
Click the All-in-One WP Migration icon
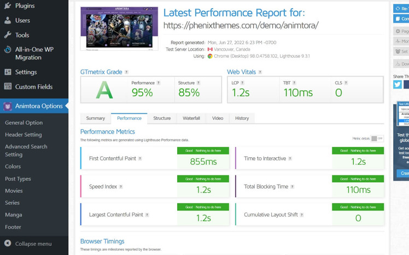[x=8, y=50]
